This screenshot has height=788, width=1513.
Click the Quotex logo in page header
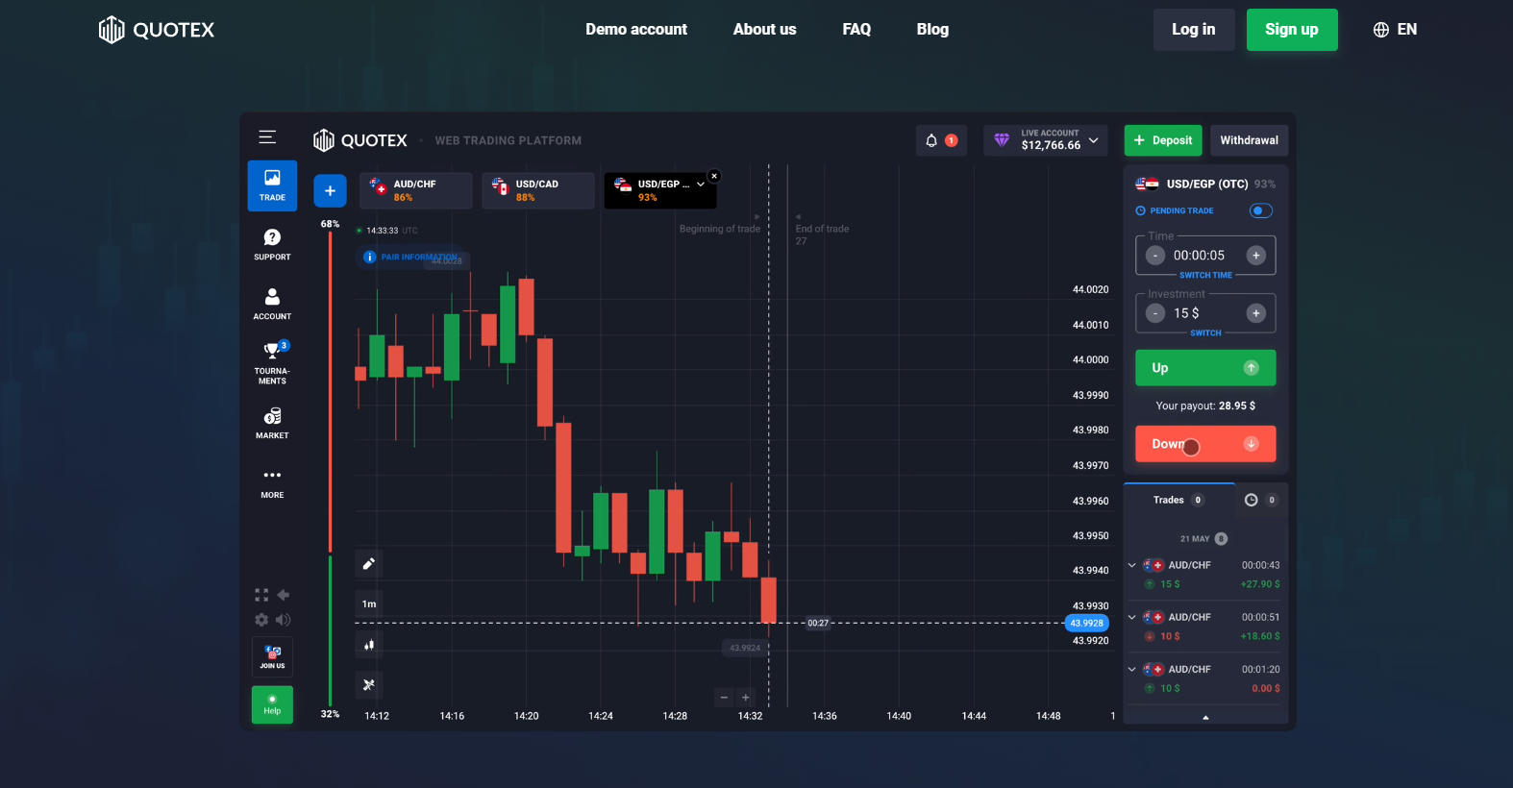[157, 30]
